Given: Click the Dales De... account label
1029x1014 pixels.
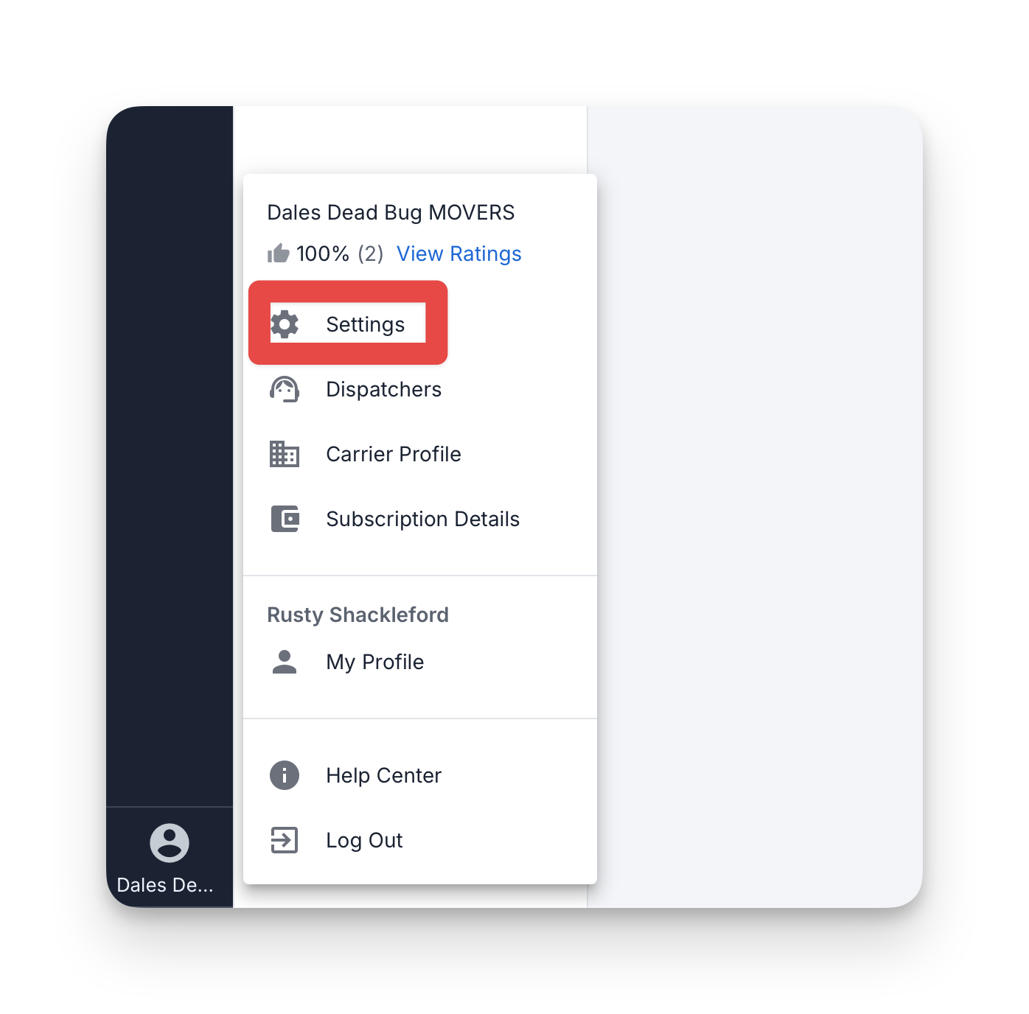Looking at the screenshot, I should tap(165, 885).
